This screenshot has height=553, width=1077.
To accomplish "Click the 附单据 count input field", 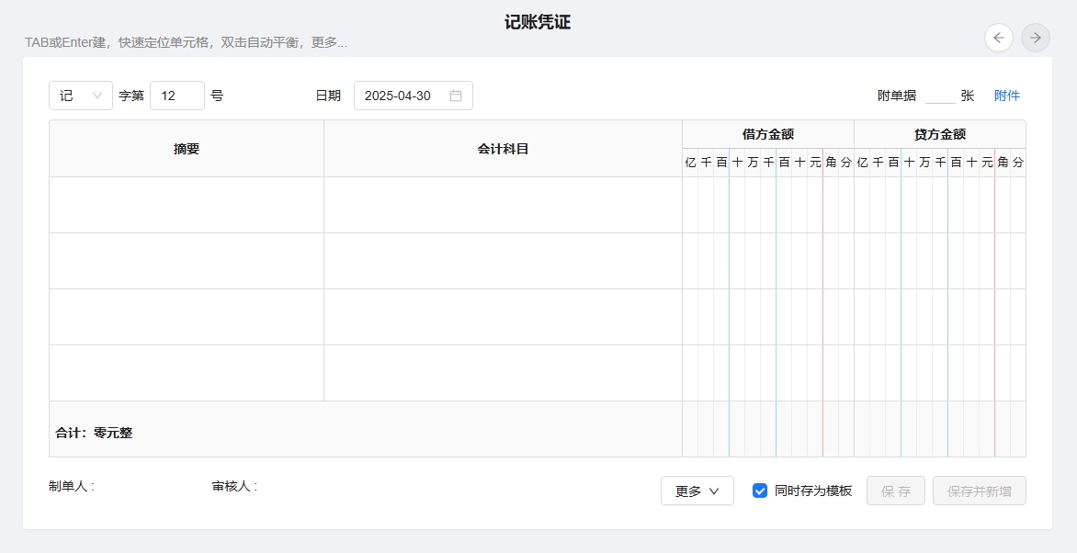I will [x=939, y=96].
